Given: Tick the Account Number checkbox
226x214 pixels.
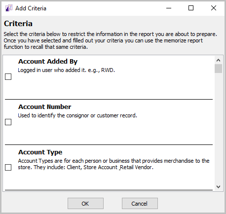Looking at the screenshot, I should coord(8,122).
